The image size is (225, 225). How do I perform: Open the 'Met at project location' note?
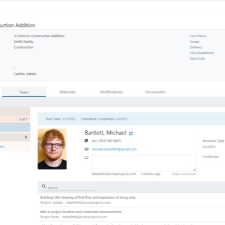81,211
